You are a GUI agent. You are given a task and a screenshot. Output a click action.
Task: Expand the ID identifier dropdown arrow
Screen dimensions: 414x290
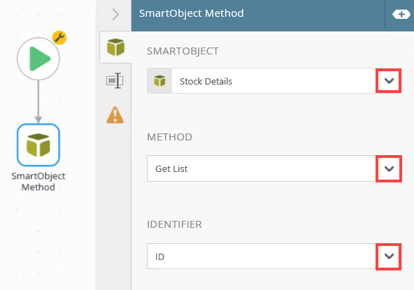tap(389, 256)
